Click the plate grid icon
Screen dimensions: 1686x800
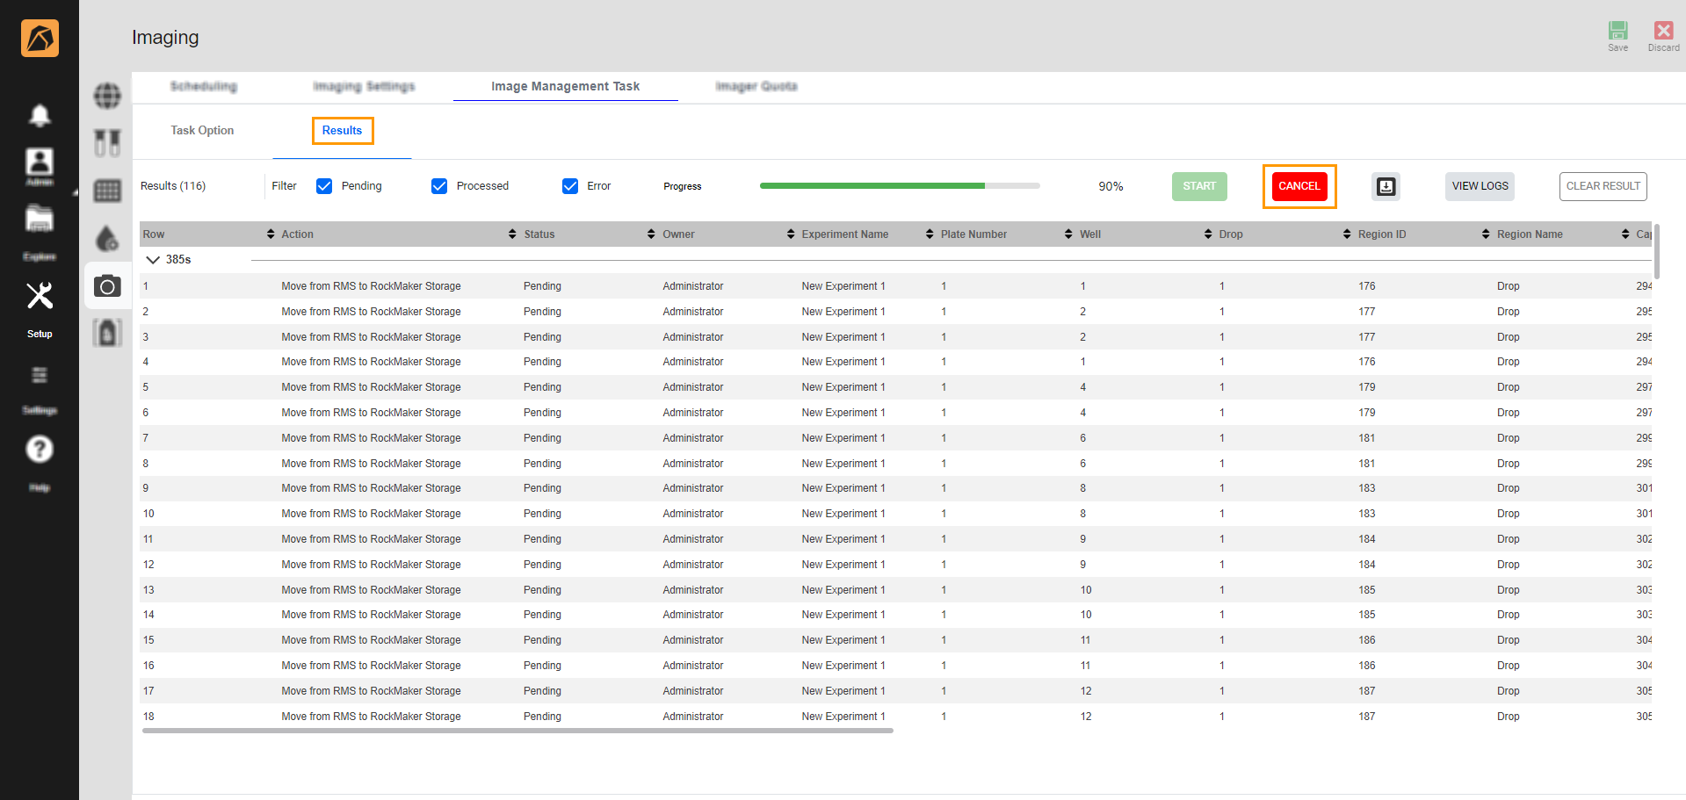107,191
